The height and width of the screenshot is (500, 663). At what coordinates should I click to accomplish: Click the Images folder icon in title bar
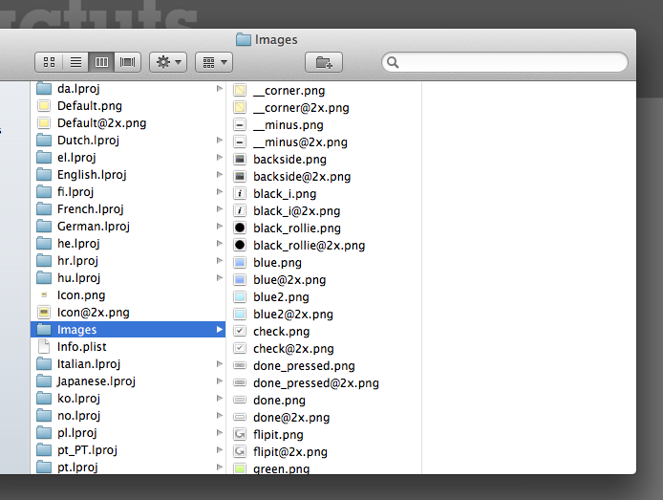point(244,39)
